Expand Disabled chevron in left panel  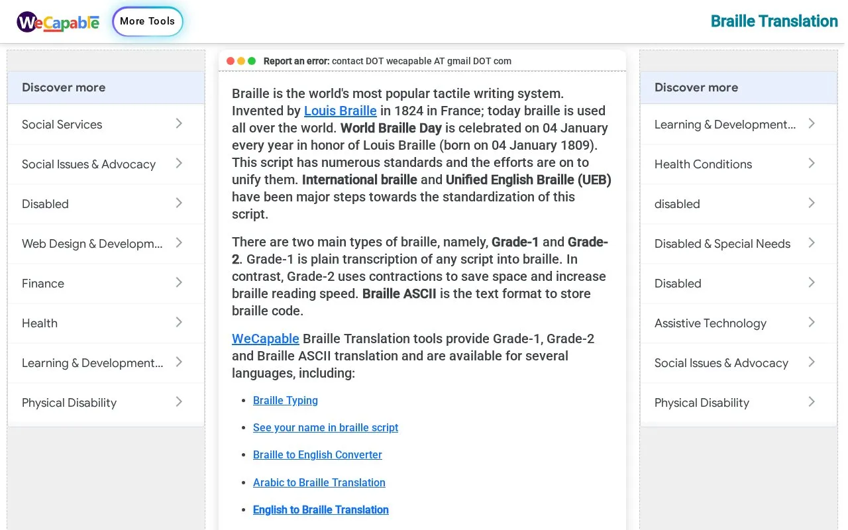point(179,203)
